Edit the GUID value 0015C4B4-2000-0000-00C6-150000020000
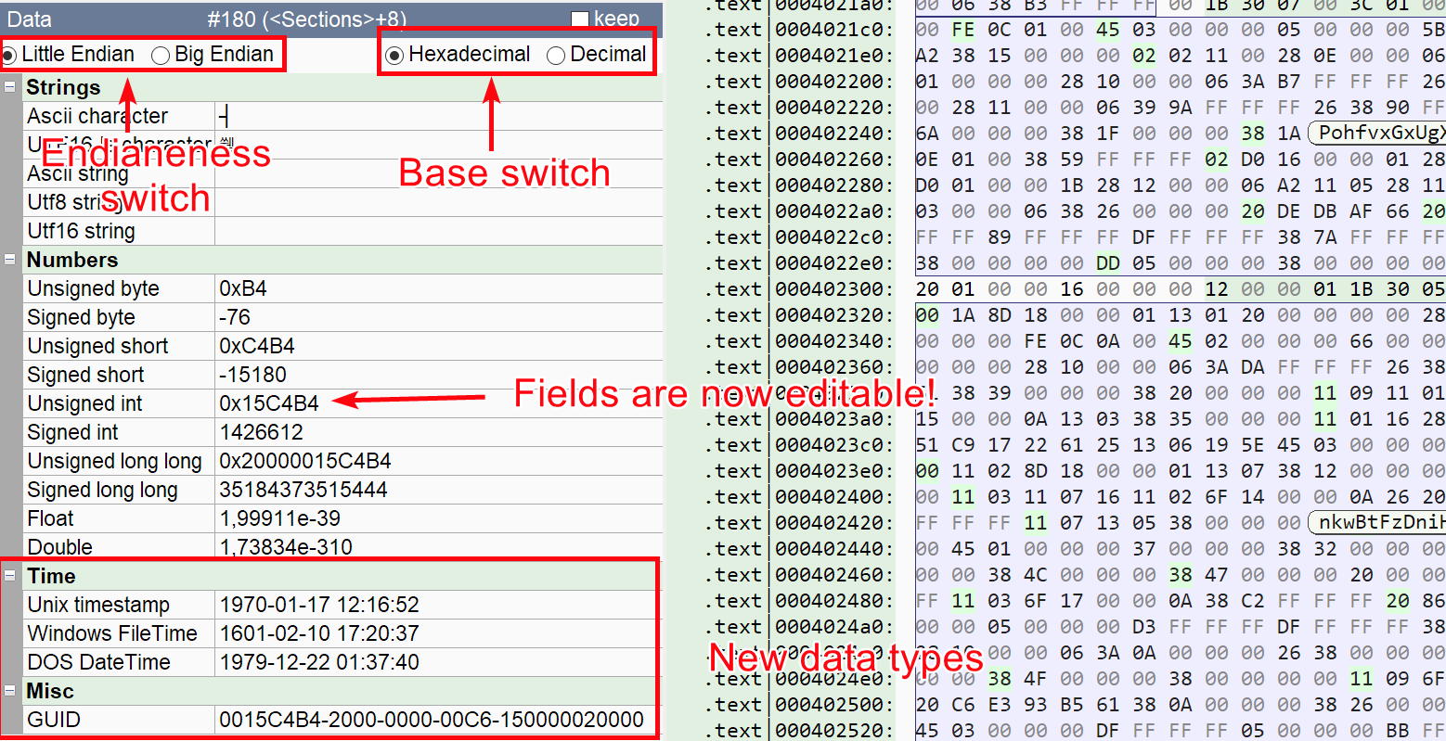This screenshot has height=741, width=1446. coord(438,720)
